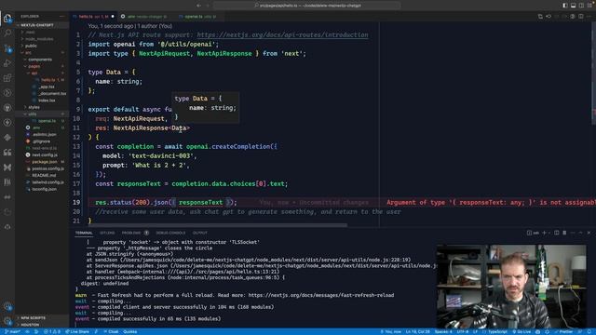
Task: Toggle the primary sidebar layout icon
Action: (x=565, y=6)
